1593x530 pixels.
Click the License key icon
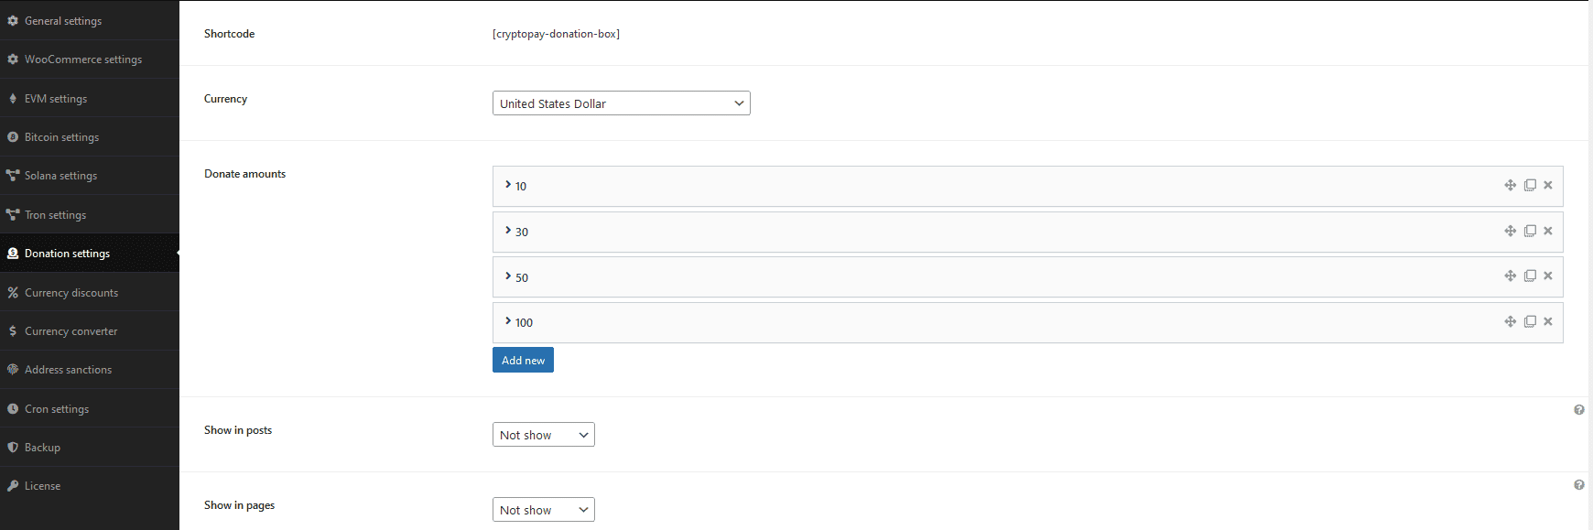tap(13, 486)
